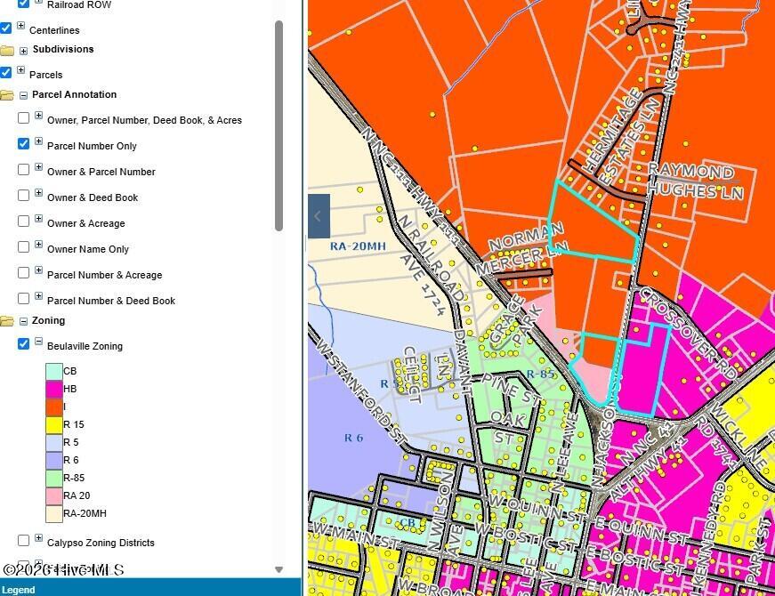Click the Zoning folder icon
Screen dimensions: 775x596
tap(7, 321)
